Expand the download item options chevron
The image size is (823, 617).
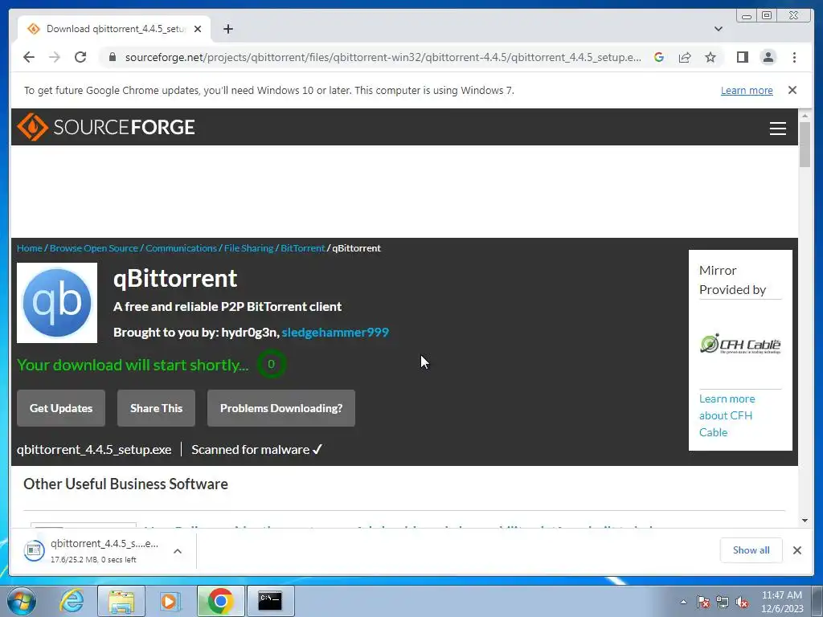pos(178,551)
